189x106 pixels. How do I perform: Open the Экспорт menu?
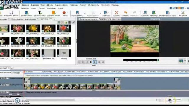pyautogui.click(x=83, y=5)
